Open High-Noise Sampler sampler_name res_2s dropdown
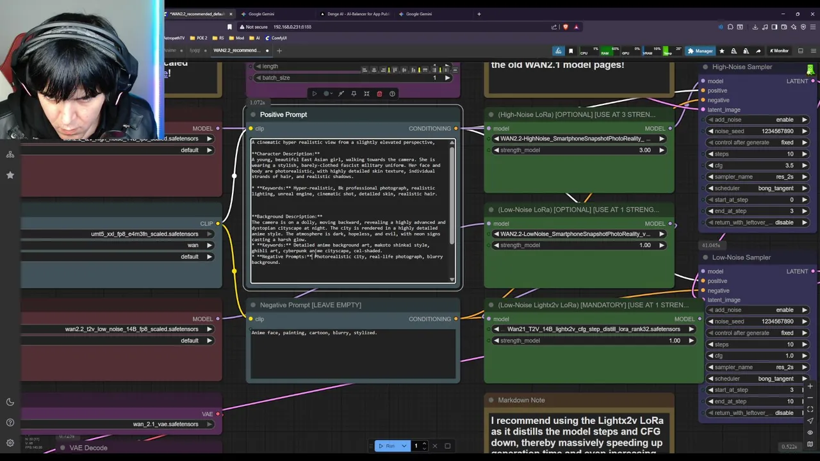Viewport: 820px width, 461px height. click(x=757, y=177)
